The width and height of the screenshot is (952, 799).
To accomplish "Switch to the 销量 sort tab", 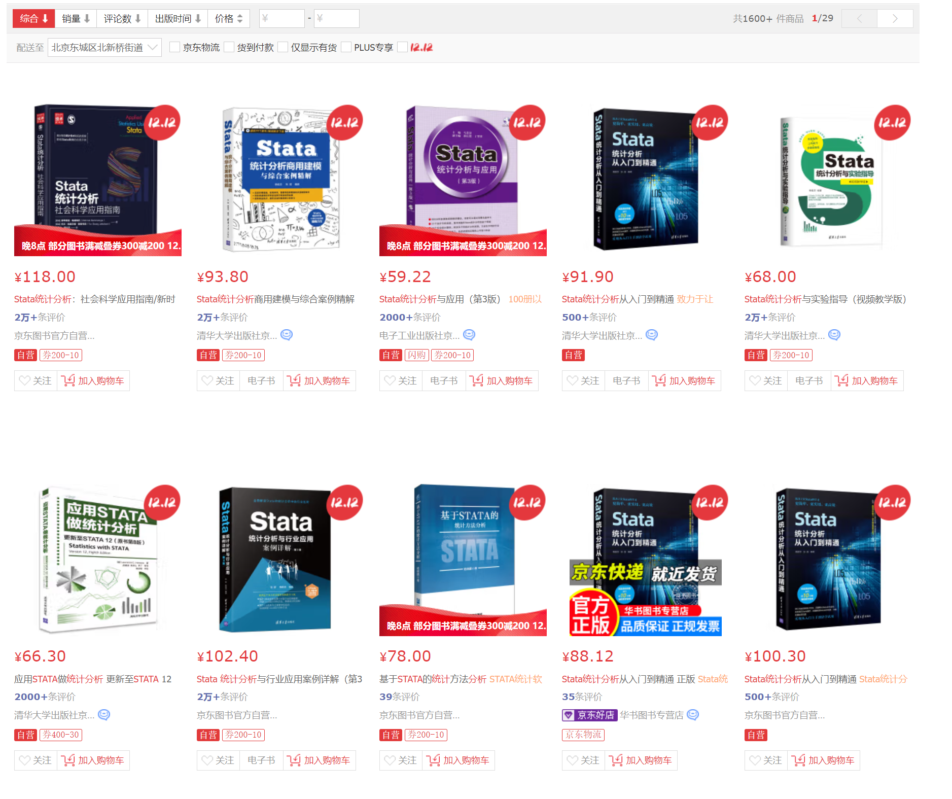I will coord(76,19).
